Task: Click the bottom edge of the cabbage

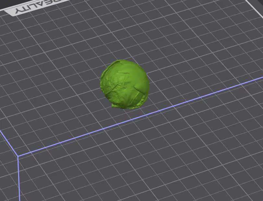Action: pyautogui.click(x=126, y=106)
